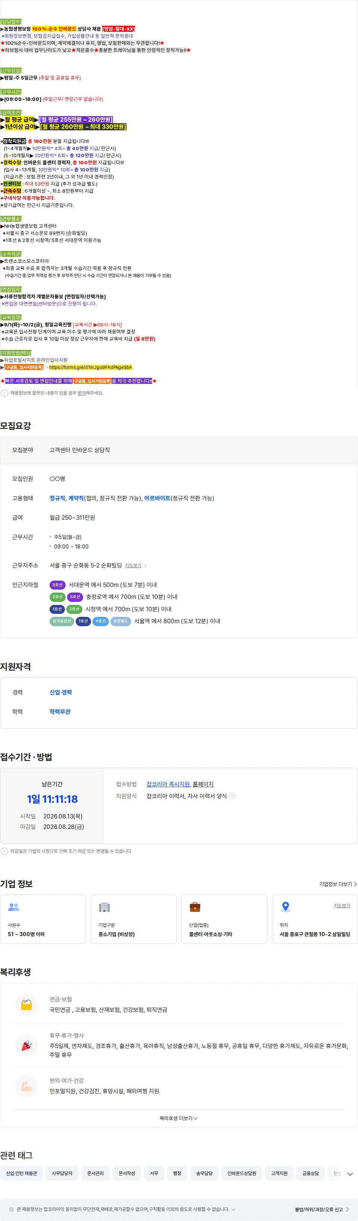This screenshot has height=1221, width=358.
Task: Select the 문서관리 tag
Action: coord(95,1173)
